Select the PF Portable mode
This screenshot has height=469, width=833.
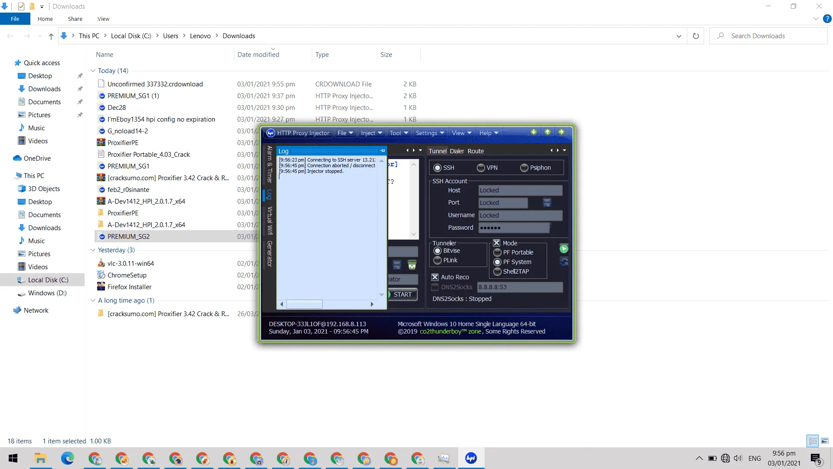[x=497, y=253]
